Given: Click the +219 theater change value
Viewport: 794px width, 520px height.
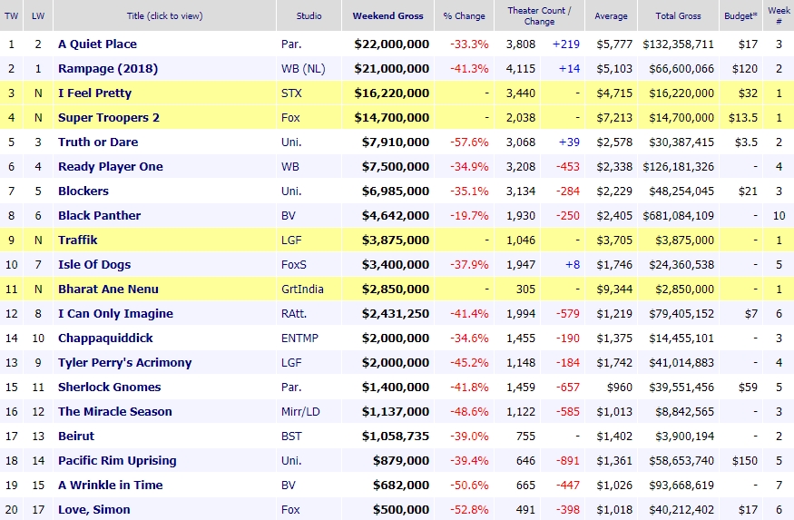Looking at the screenshot, I should pyautogui.click(x=565, y=44).
